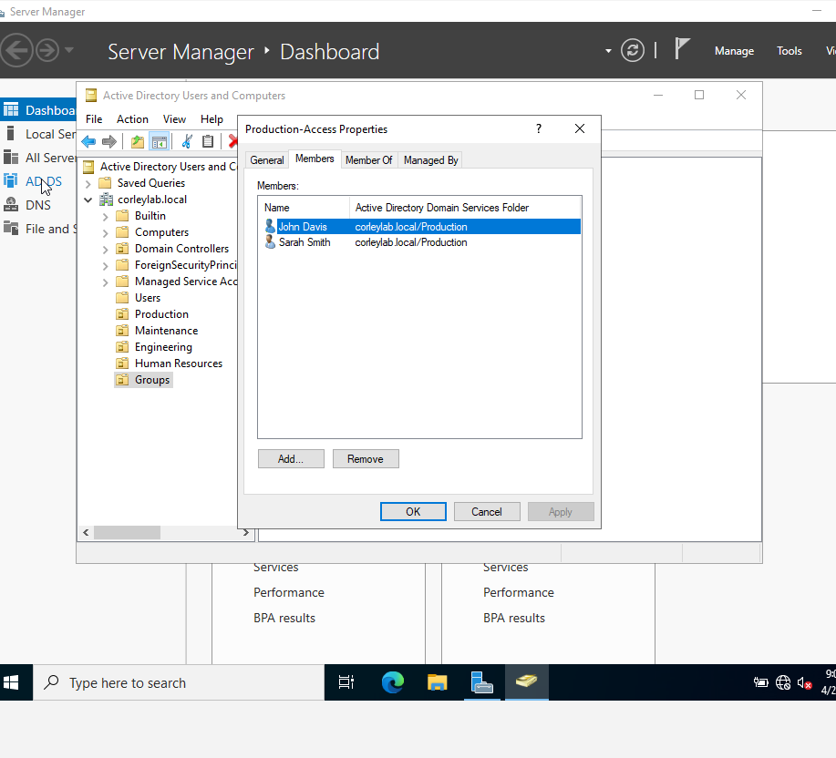Click Server Manager forward navigation arrow
Image resolution: width=836 pixels, height=758 pixels.
coord(47,51)
